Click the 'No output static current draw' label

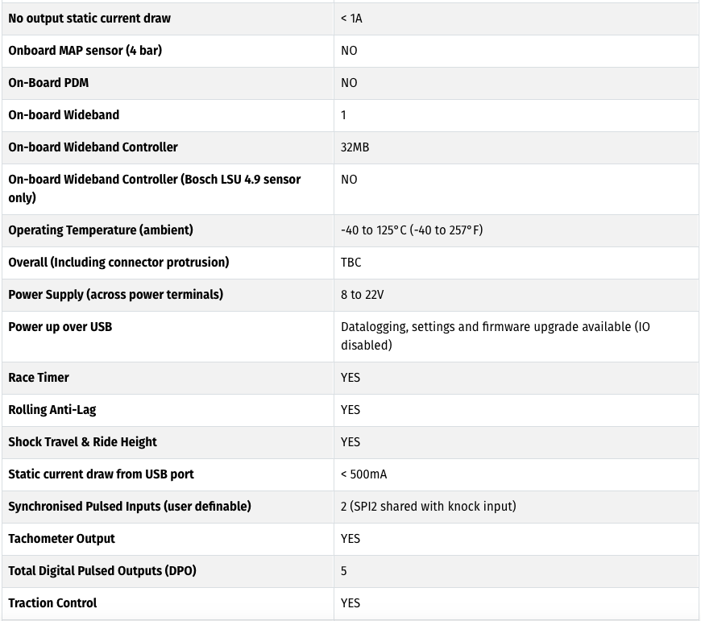[x=89, y=19]
